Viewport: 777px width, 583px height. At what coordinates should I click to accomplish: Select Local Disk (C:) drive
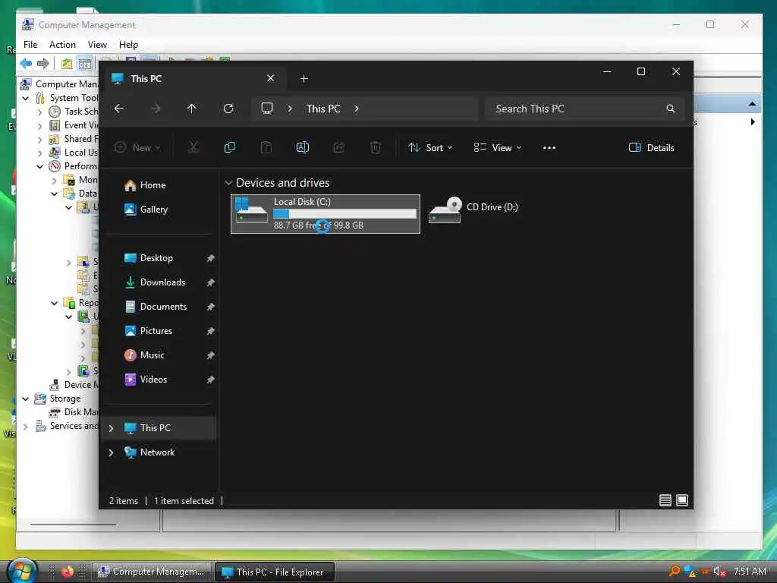coord(325,213)
